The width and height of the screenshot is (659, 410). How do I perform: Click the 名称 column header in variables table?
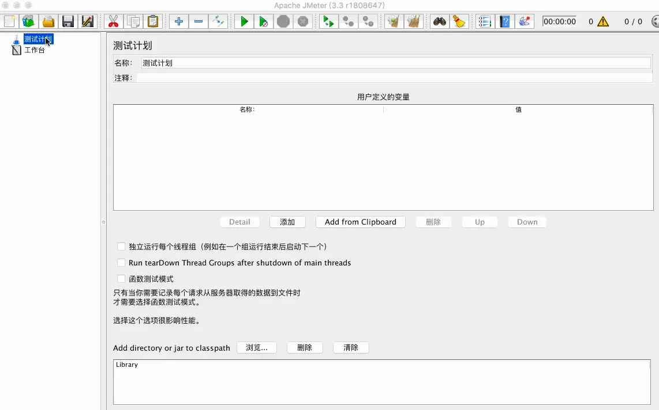coord(248,109)
